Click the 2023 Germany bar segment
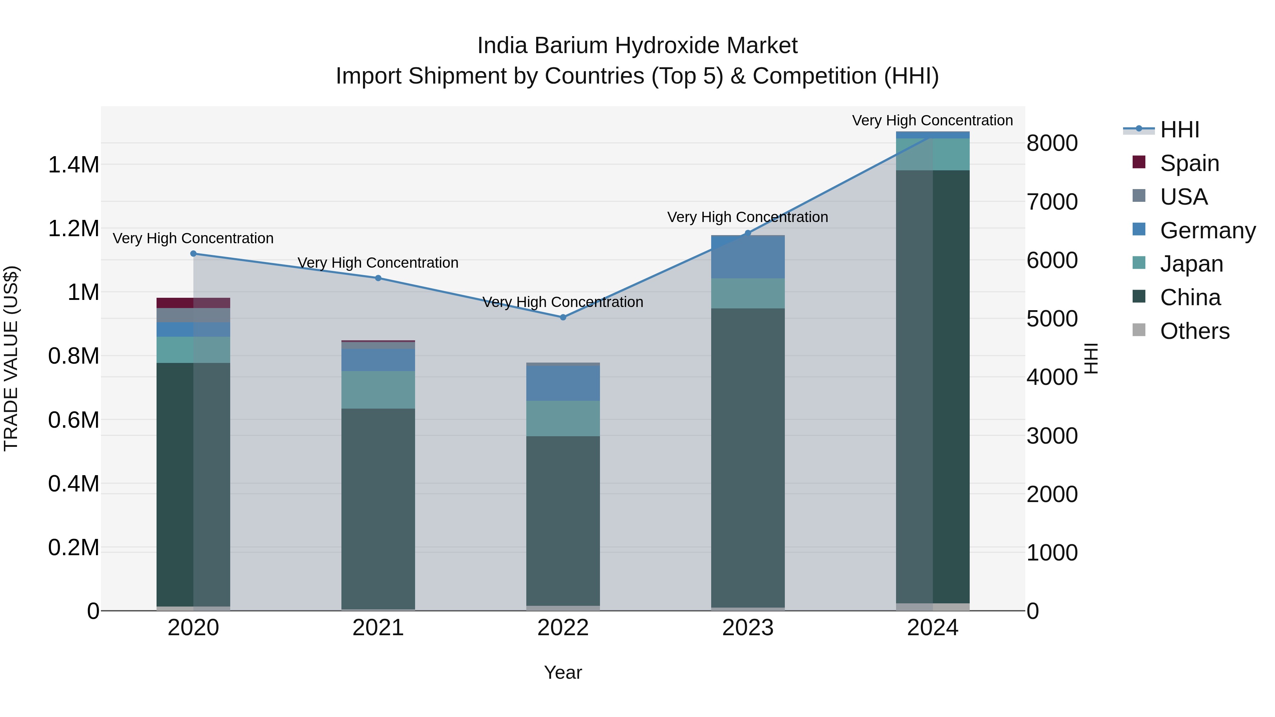Image resolution: width=1275 pixels, height=717 pixels. [x=748, y=257]
